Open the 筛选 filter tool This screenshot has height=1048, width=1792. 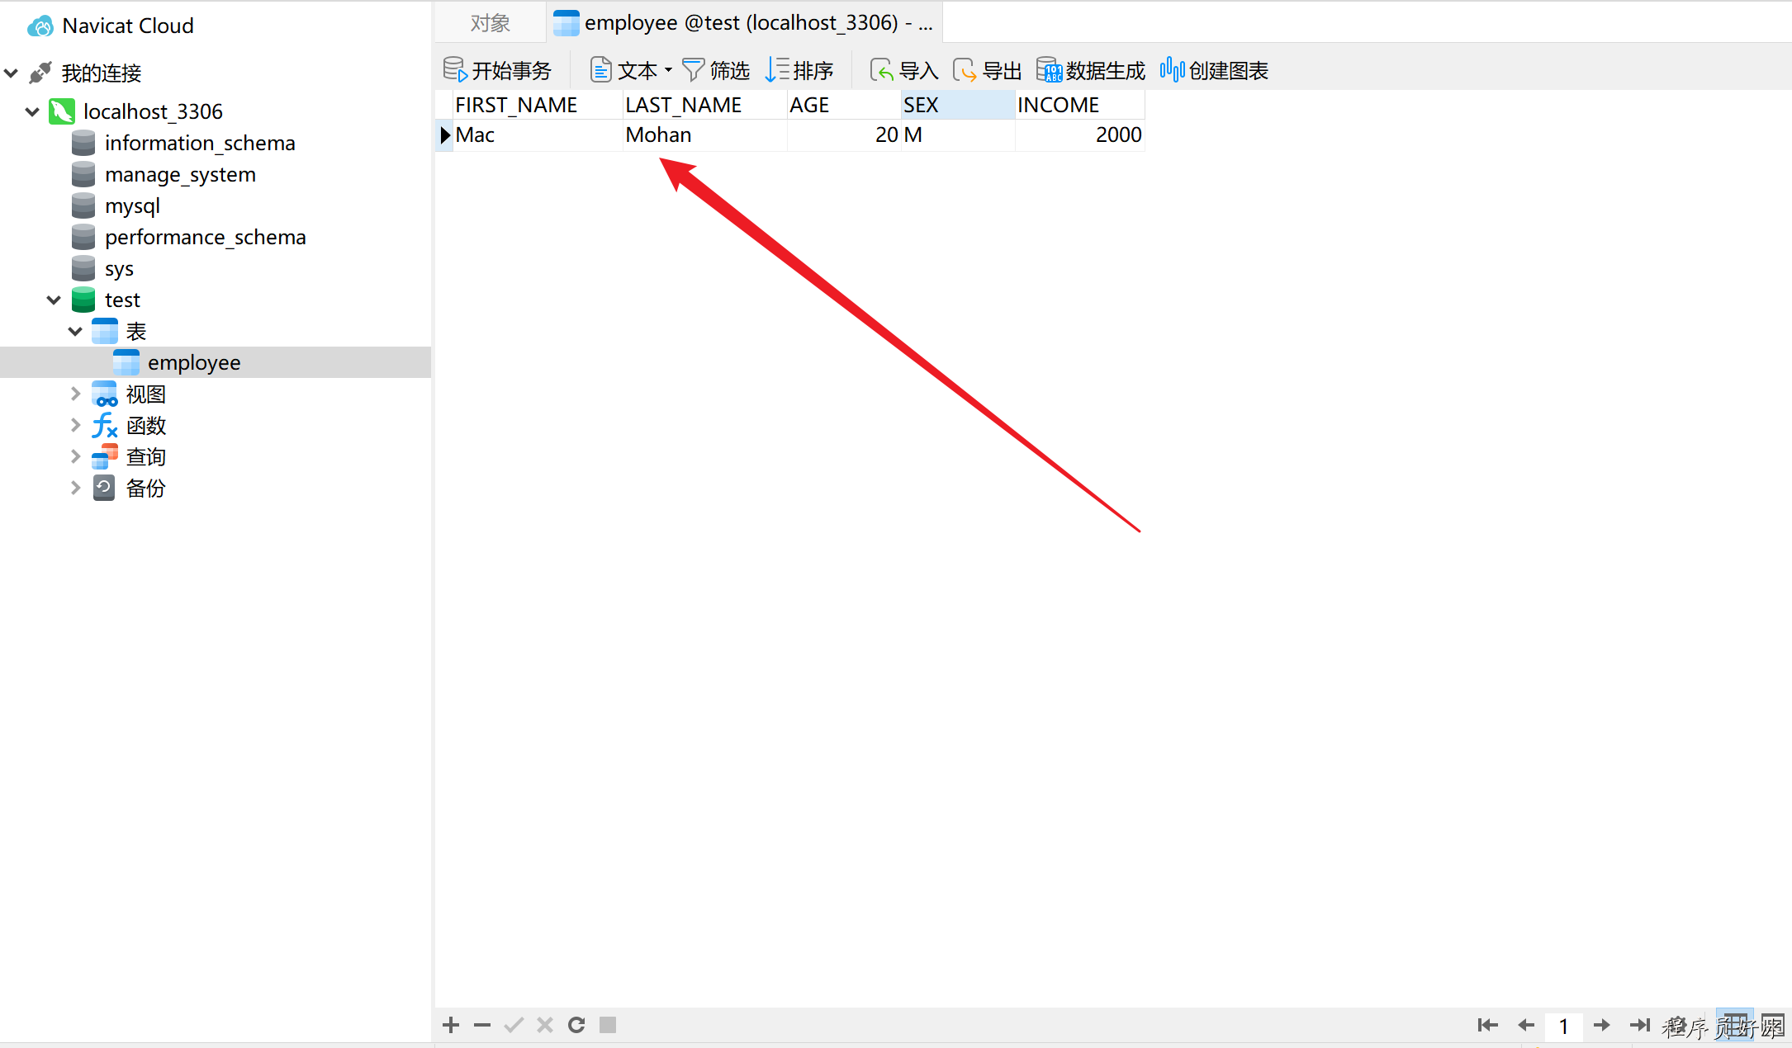[x=715, y=70]
